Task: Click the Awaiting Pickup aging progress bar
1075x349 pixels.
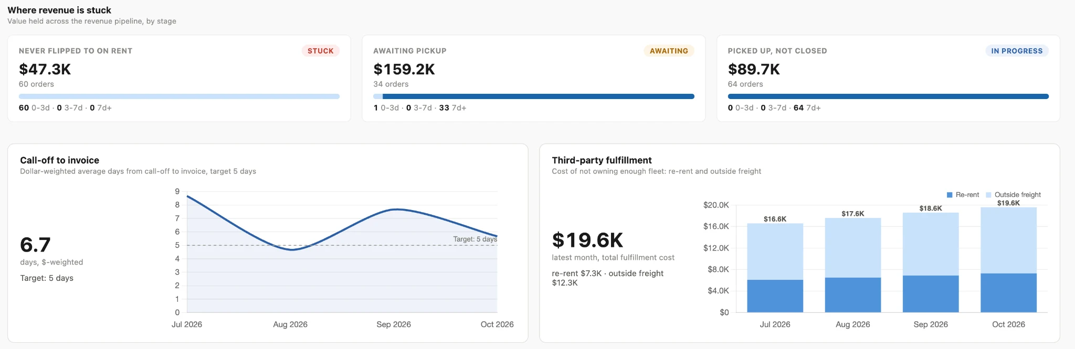Action: click(x=534, y=96)
